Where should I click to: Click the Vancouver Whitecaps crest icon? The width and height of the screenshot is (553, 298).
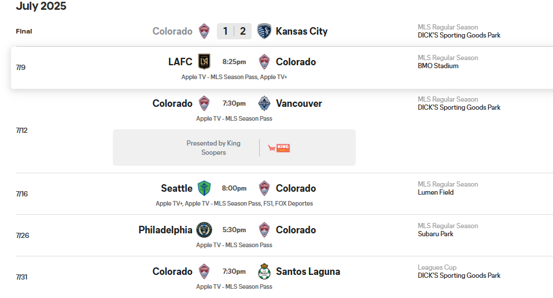coord(264,103)
